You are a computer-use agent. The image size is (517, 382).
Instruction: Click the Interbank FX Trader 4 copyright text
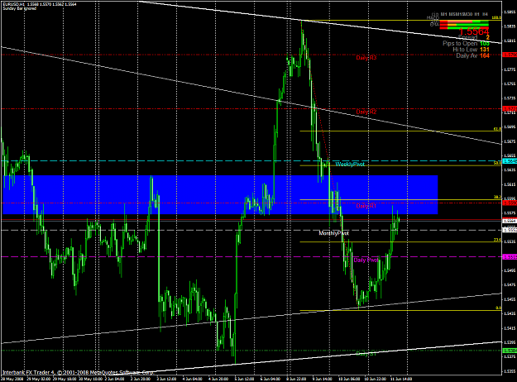78,372
